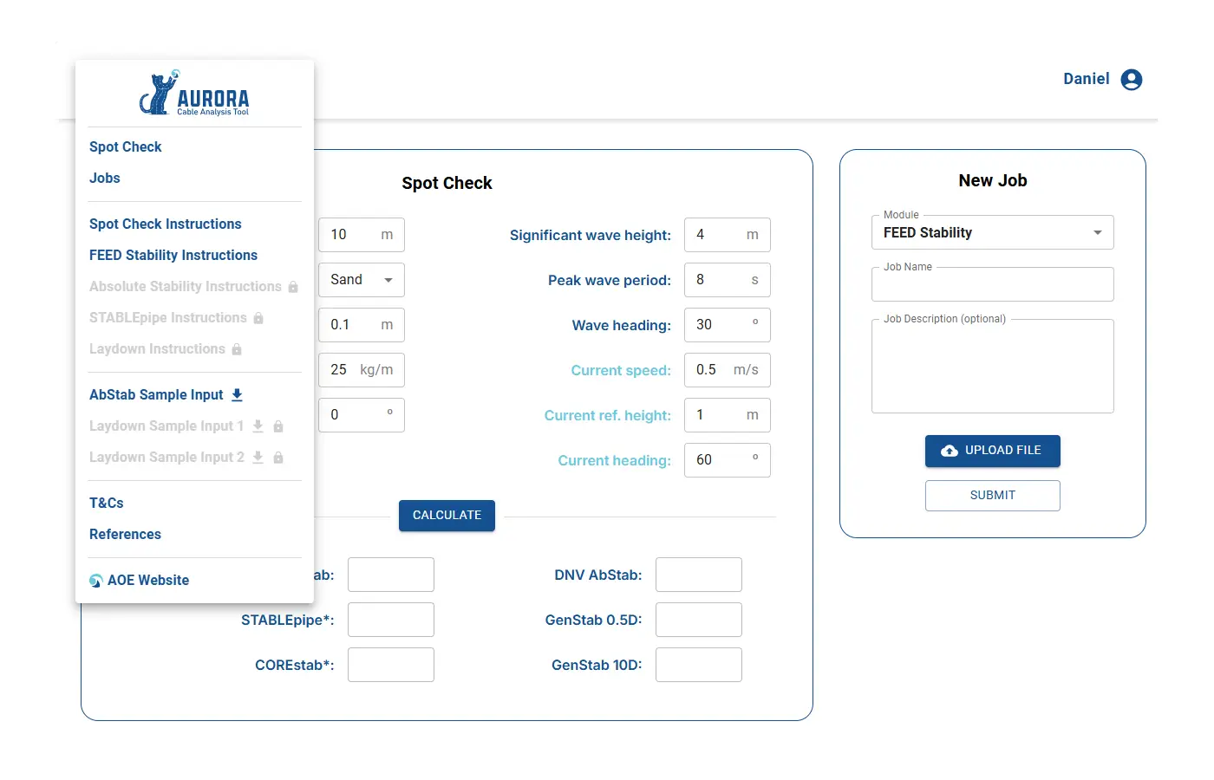Open the T&Cs link

pyautogui.click(x=107, y=504)
